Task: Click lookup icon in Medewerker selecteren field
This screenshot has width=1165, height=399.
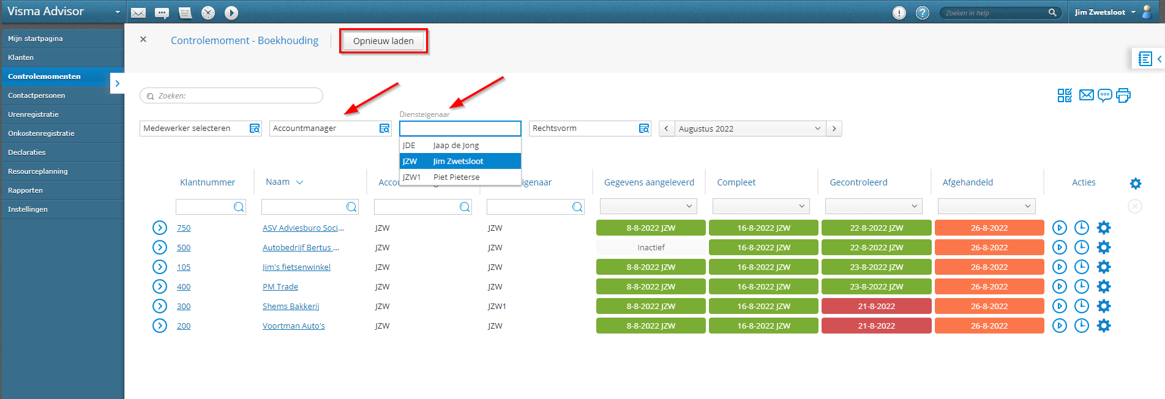Action: click(254, 129)
